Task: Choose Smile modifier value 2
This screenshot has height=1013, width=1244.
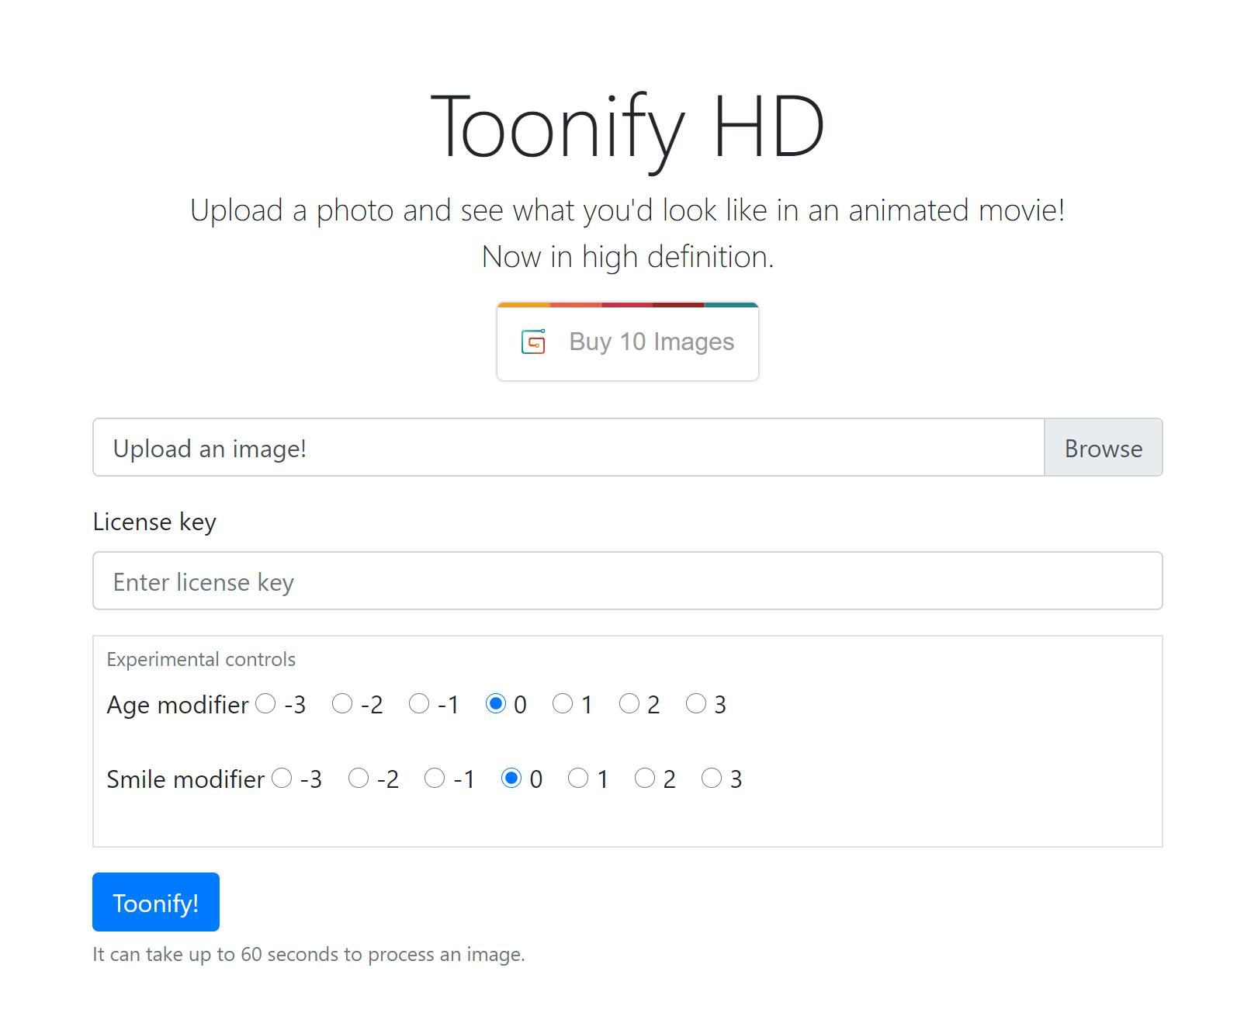Action: pos(645,778)
